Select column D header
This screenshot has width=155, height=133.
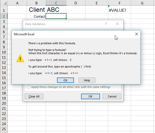click(76, 3)
